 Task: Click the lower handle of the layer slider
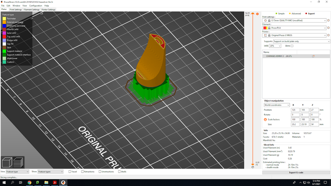(253, 164)
